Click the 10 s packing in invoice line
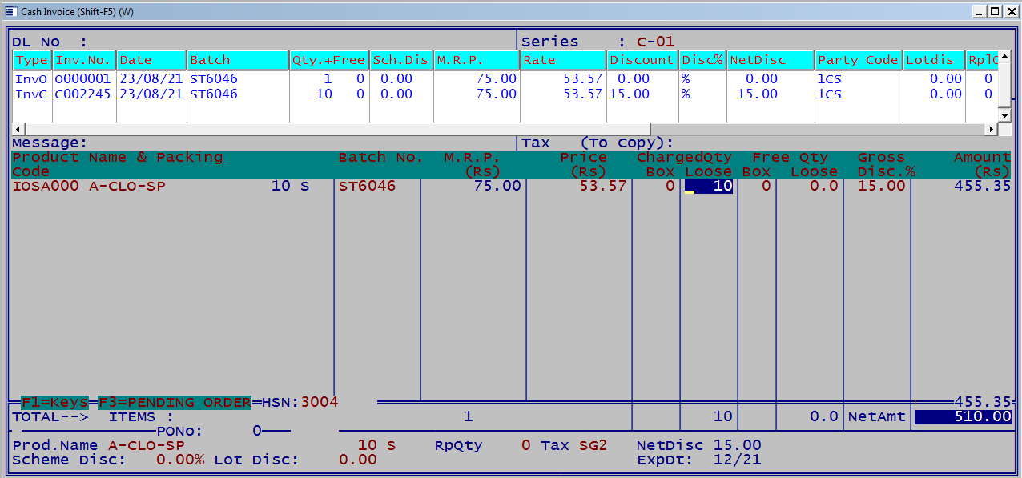The height and width of the screenshot is (478, 1022). (x=291, y=186)
